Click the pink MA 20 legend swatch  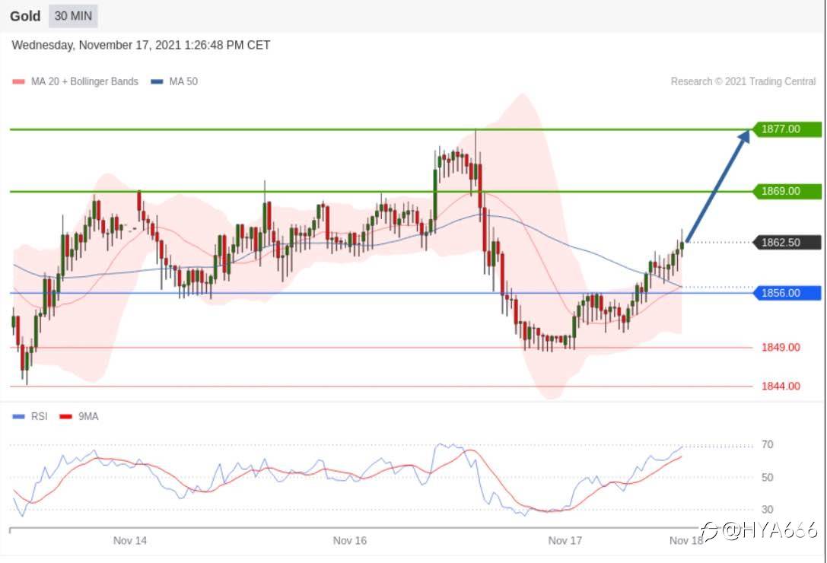[x=18, y=81]
